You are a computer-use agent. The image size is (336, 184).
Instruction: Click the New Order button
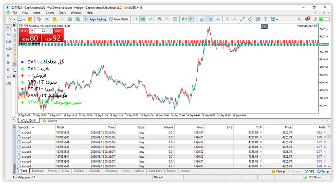point(118,19)
